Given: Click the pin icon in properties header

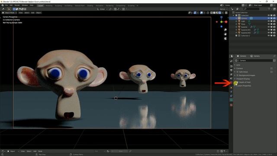Looking at the screenshot, I should point(274,56).
